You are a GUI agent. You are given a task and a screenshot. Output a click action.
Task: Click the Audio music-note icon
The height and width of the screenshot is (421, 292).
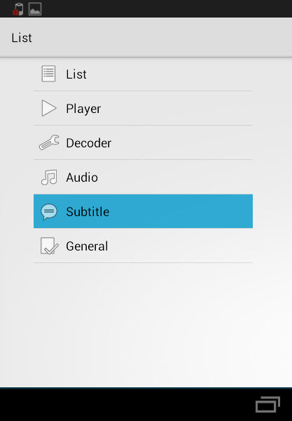point(49,178)
